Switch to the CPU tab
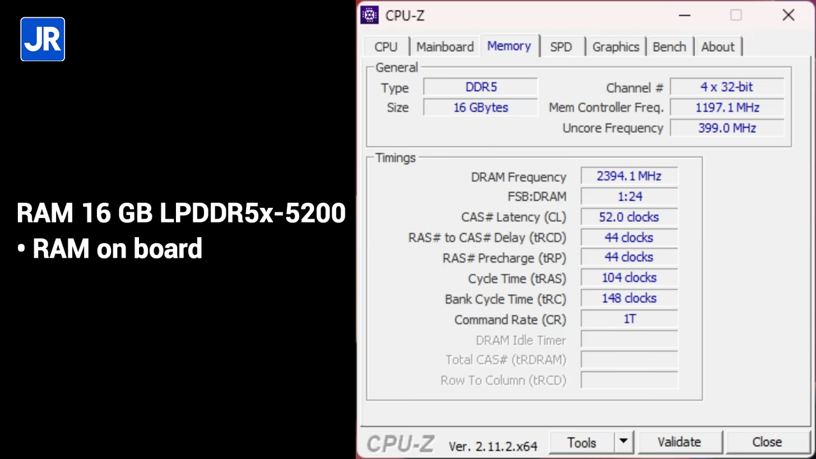Viewport: 816px width, 459px height. click(386, 47)
